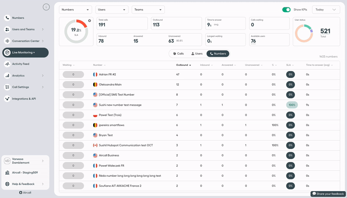Click Share your feedback button

pos(328,194)
